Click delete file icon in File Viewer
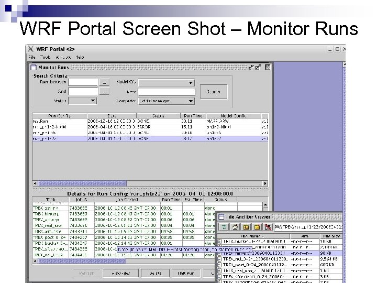 click(x=268, y=227)
